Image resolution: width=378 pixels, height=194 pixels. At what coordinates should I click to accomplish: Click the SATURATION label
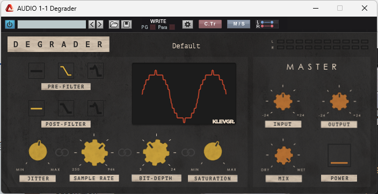(213, 178)
